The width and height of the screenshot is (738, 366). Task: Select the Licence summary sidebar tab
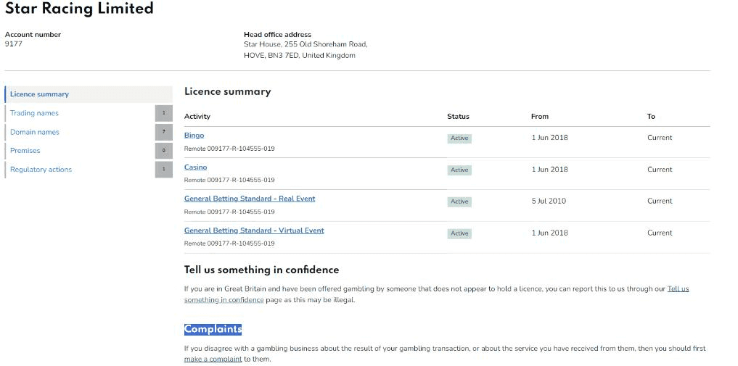(40, 94)
